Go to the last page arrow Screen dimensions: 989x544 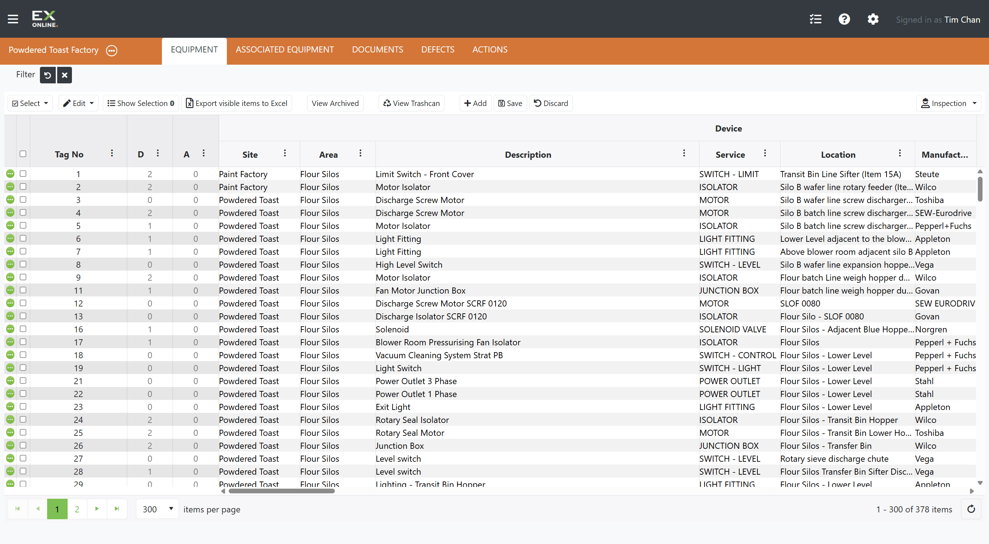coord(117,509)
